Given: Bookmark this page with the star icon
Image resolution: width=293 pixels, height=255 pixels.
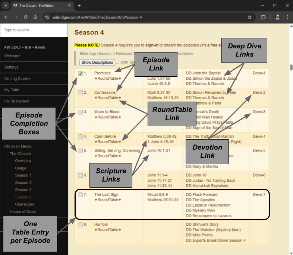Looking at the screenshot, I should 249,17.
